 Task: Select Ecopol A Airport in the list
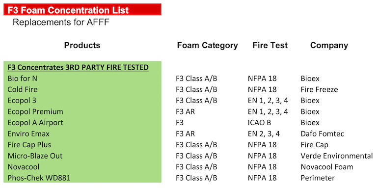pyautogui.click(x=35, y=123)
